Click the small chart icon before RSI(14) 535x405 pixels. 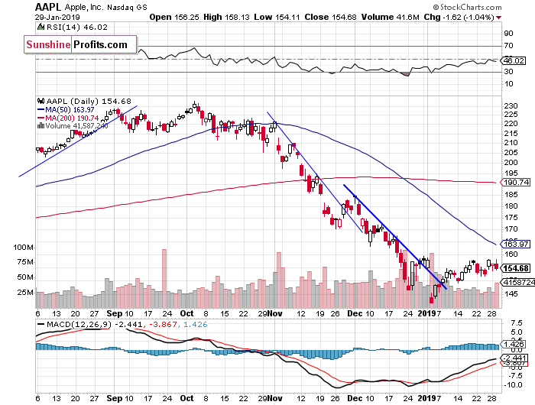coord(41,27)
